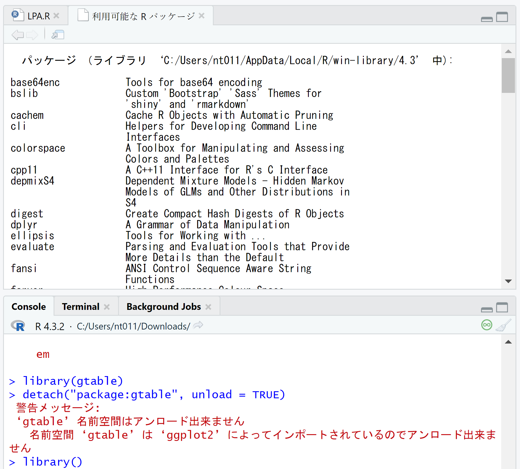Click the forward navigation arrow
520x469 pixels.
(32, 35)
